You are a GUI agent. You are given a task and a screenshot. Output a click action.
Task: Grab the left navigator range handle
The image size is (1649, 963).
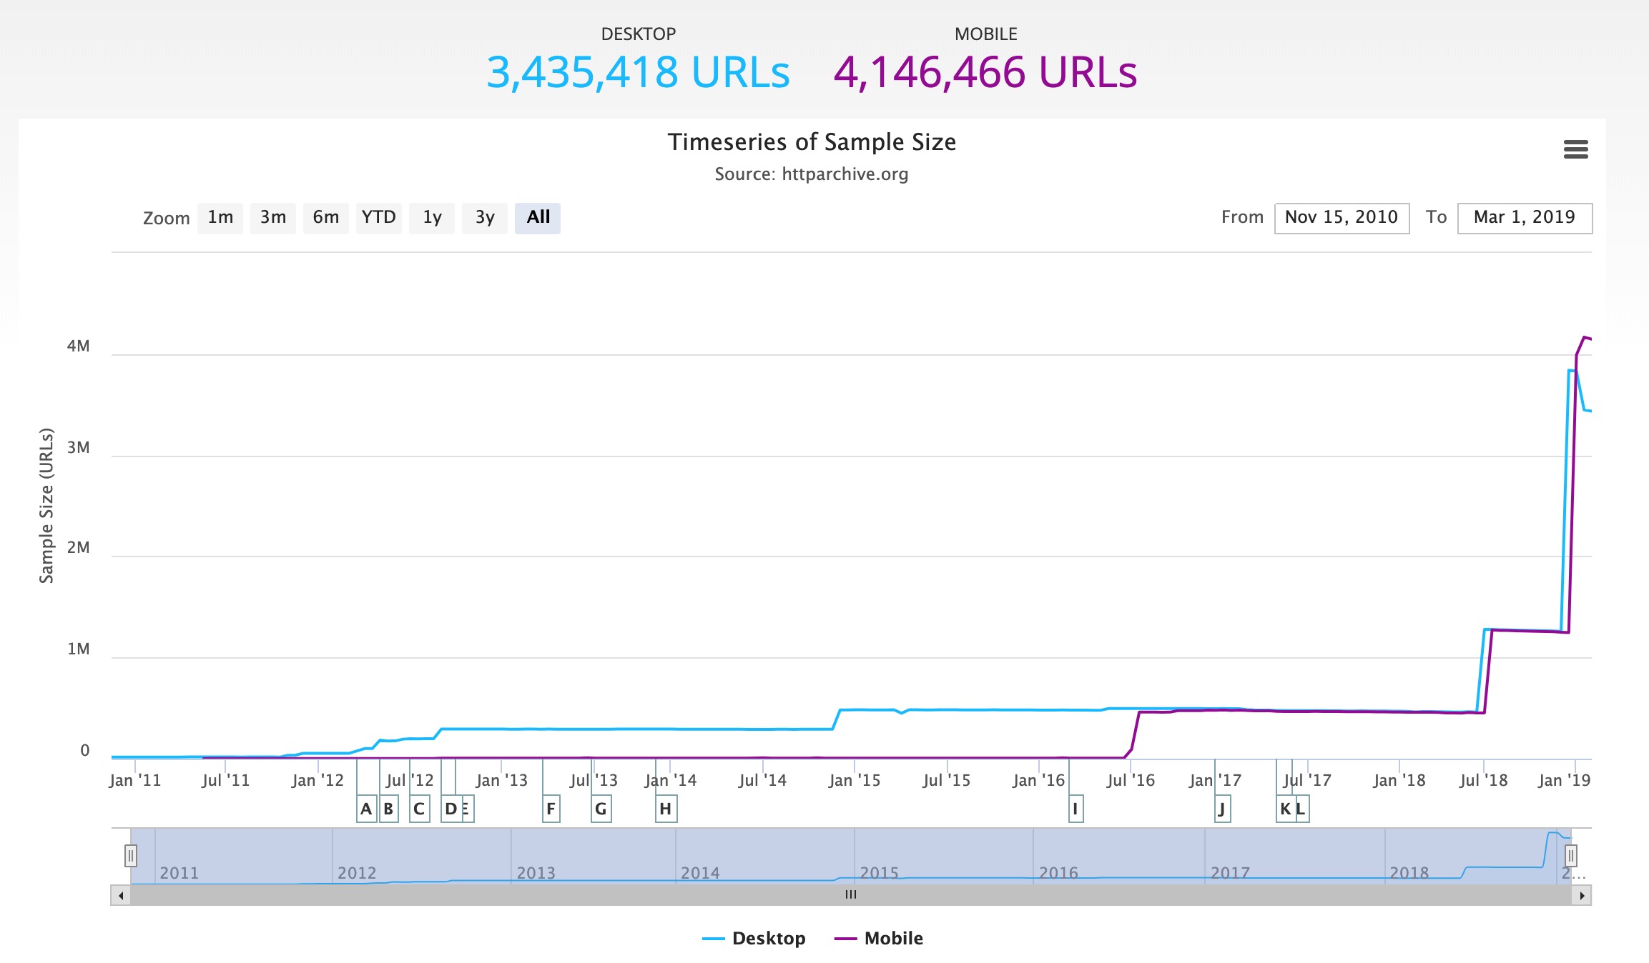(131, 855)
